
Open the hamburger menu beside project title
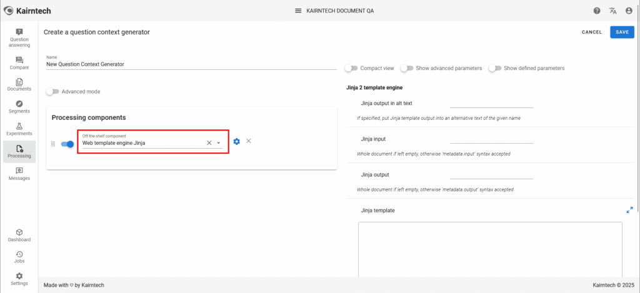point(298,11)
